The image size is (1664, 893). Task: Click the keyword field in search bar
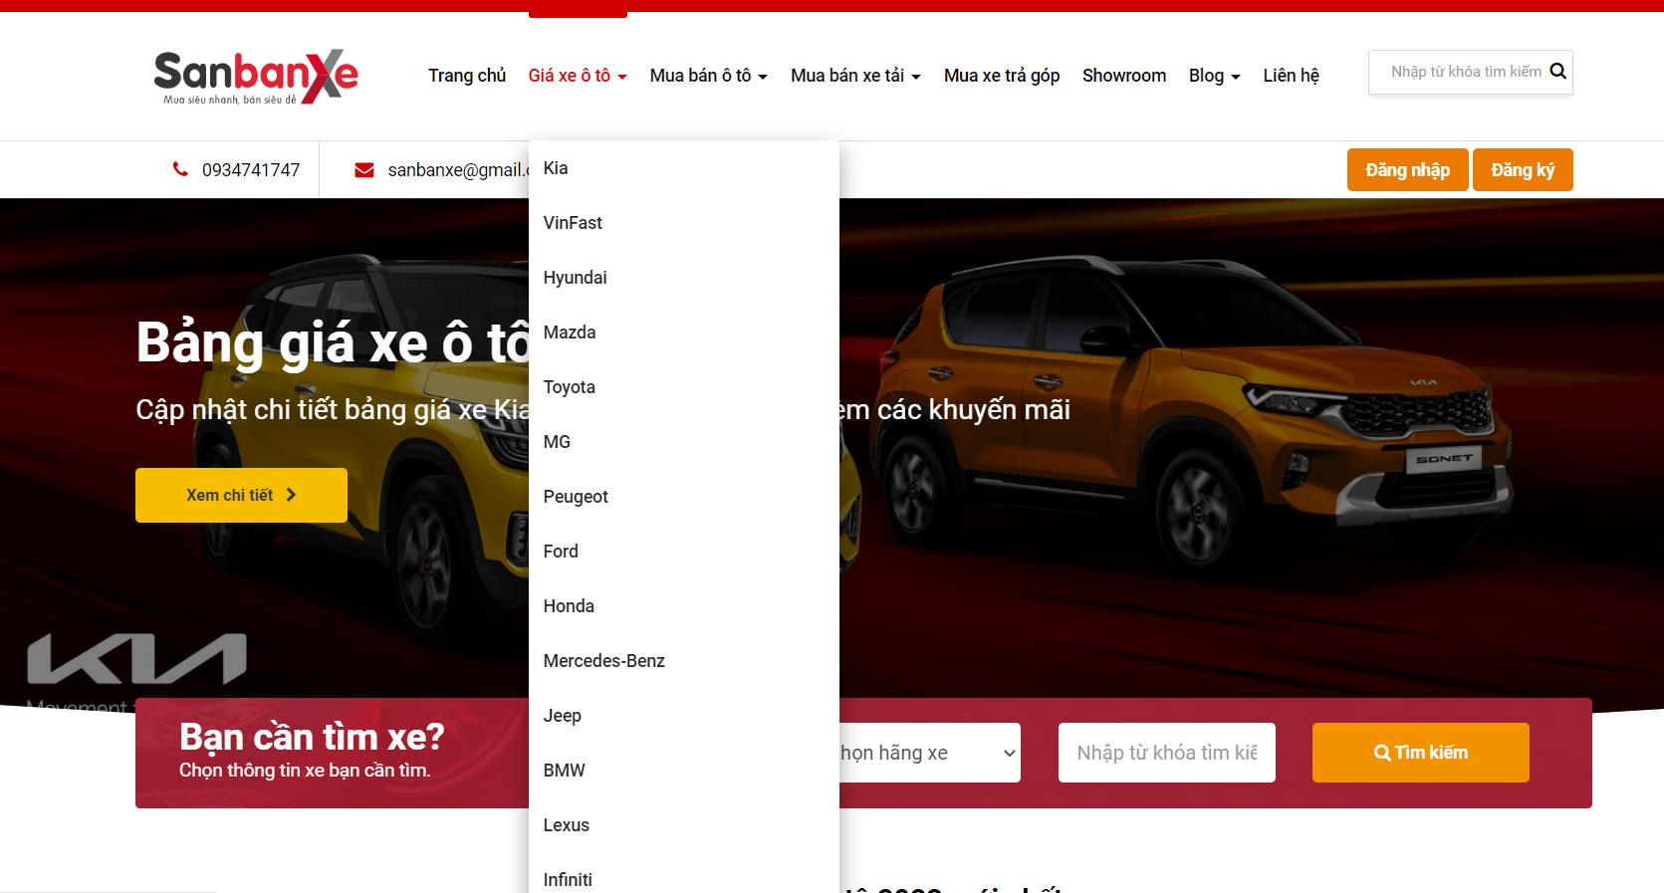(x=1166, y=753)
